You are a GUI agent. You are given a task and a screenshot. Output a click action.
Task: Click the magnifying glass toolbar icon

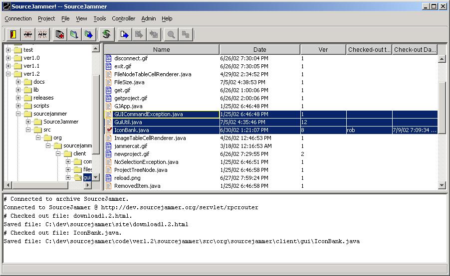171,34
